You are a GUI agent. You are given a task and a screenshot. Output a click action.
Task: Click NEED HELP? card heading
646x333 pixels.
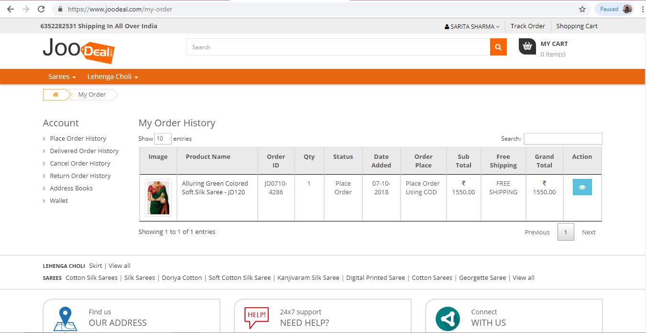coord(305,323)
